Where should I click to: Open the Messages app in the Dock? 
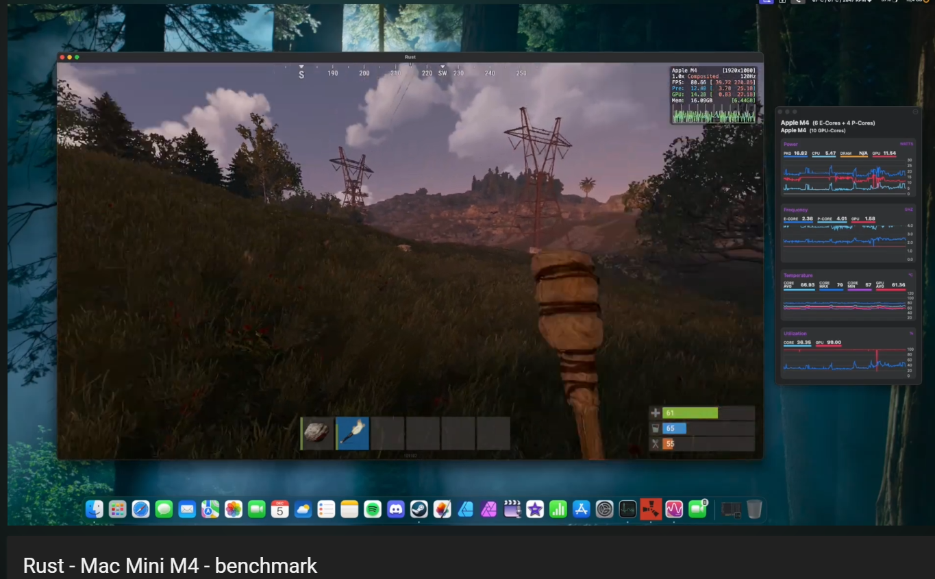(164, 509)
